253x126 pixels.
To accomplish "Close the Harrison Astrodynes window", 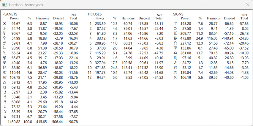I will 248,5.
